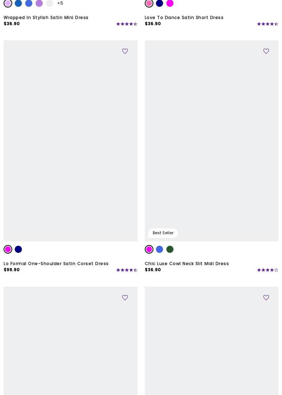Open Wrapped In Stylish Satin Mini Dress link
282x395 pixels.
[x=46, y=18]
